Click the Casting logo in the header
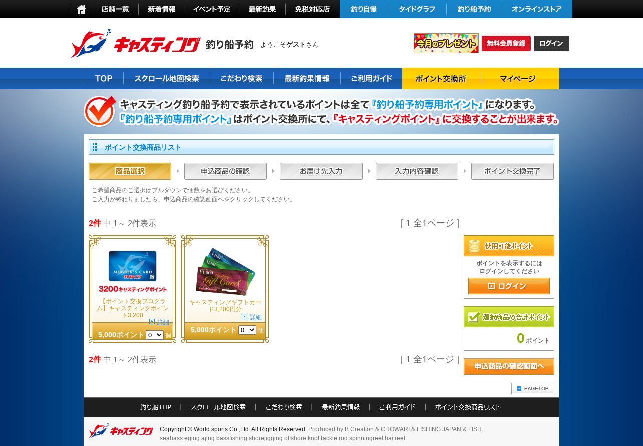643x446 pixels. [135, 43]
